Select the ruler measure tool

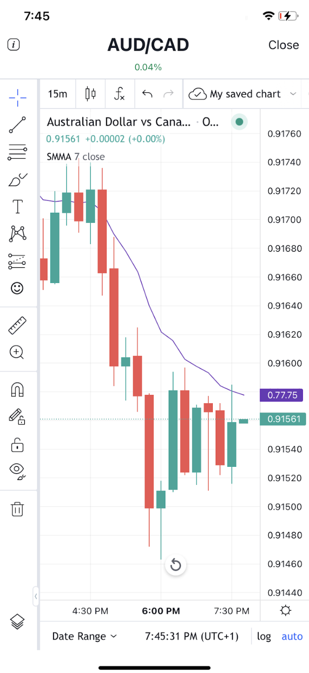coord(18,325)
